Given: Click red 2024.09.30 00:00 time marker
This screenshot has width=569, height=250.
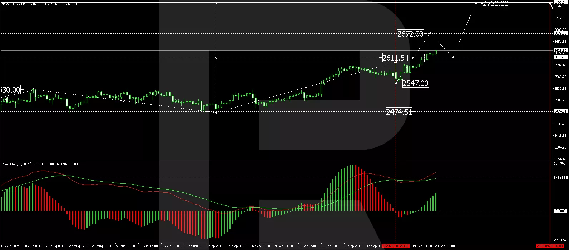Looking at the screenshot, I should click(550, 246).
